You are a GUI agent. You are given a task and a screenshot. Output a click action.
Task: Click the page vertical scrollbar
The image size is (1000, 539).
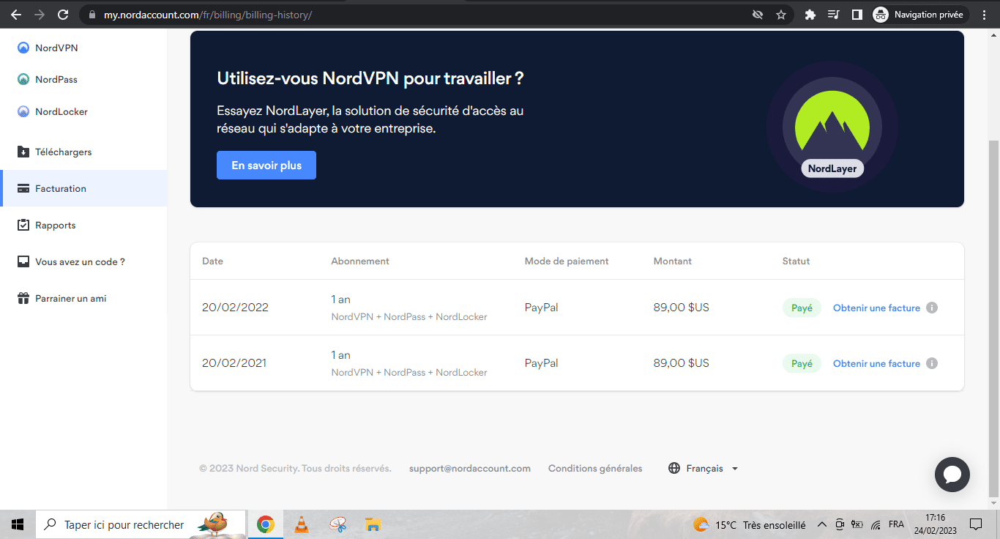coord(993,319)
